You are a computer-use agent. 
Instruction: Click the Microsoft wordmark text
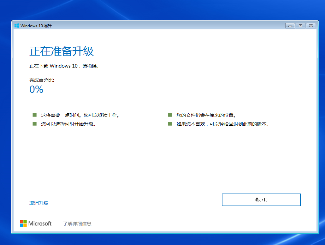[x=40, y=224]
